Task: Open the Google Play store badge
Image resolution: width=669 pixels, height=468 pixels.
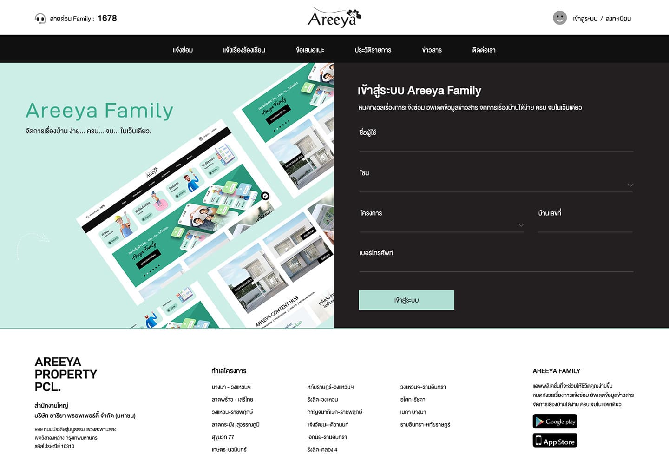Action: (x=555, y=422)
